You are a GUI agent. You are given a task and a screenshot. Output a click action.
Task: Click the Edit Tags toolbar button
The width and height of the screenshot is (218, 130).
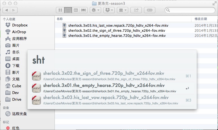pyautogui.click(x=150, y=10)
